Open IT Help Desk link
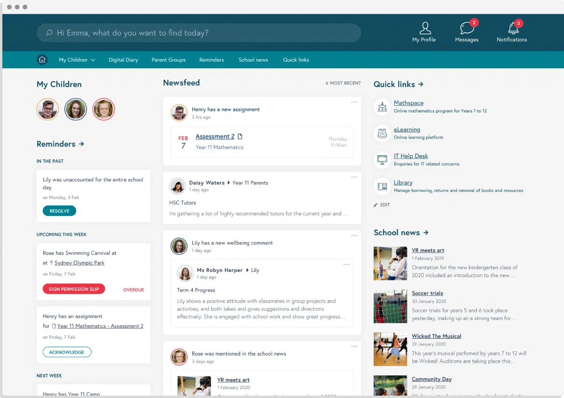The image size is (564, 398). click(411, 156)
